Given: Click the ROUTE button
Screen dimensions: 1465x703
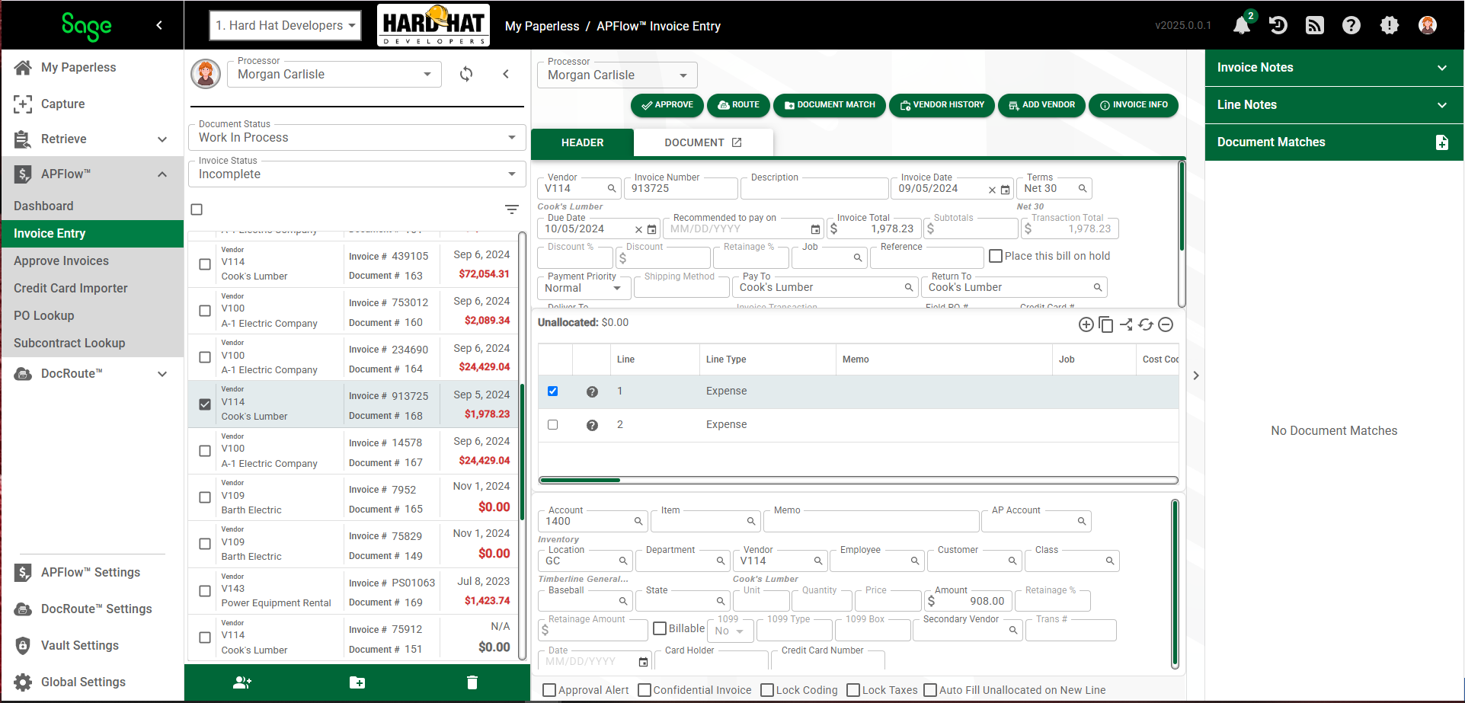Looking at the screenshot, I should 738,105.
